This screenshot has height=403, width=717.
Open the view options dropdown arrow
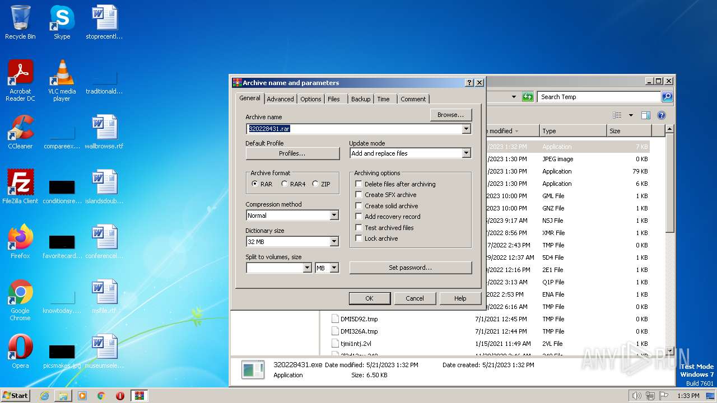click(x=631, y=115)
